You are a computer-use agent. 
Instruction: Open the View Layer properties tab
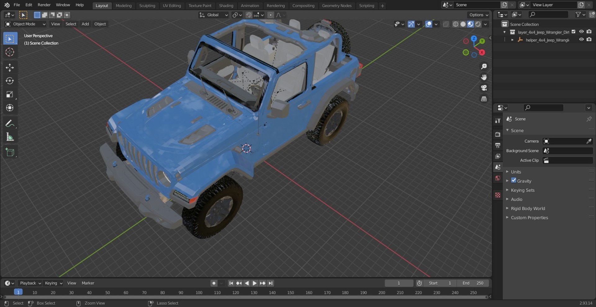(498, 156)
